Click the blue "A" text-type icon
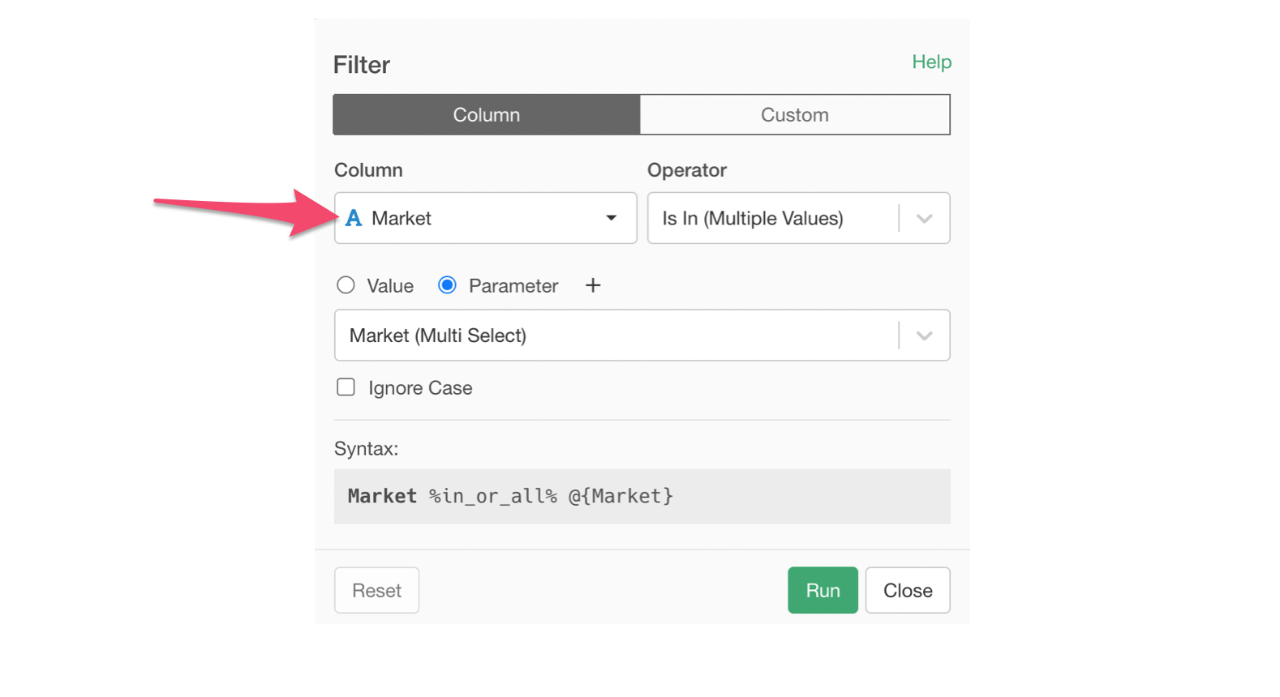This screenshot has height=697, width=1280. pos(354,218)
